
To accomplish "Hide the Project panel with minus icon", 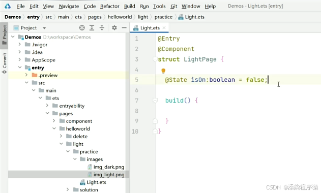I will [124, 28].
